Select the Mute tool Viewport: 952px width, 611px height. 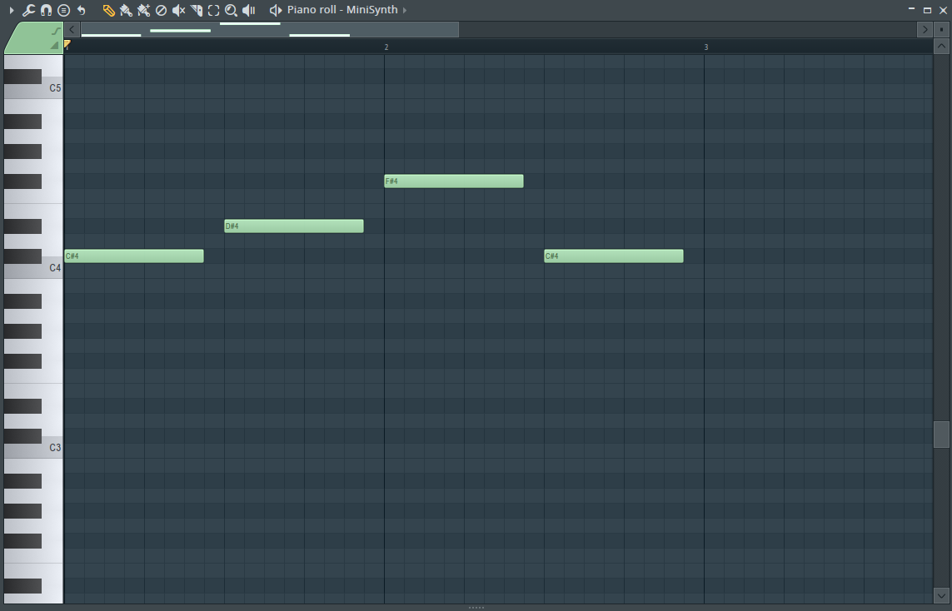pos(178,10)
